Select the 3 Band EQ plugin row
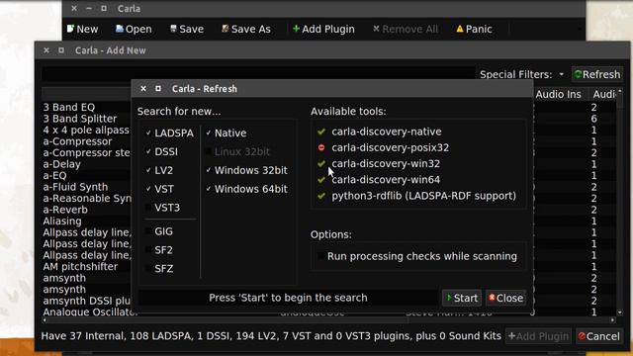The width and height of the screenshot is (633, 356). tap(69, 107)
